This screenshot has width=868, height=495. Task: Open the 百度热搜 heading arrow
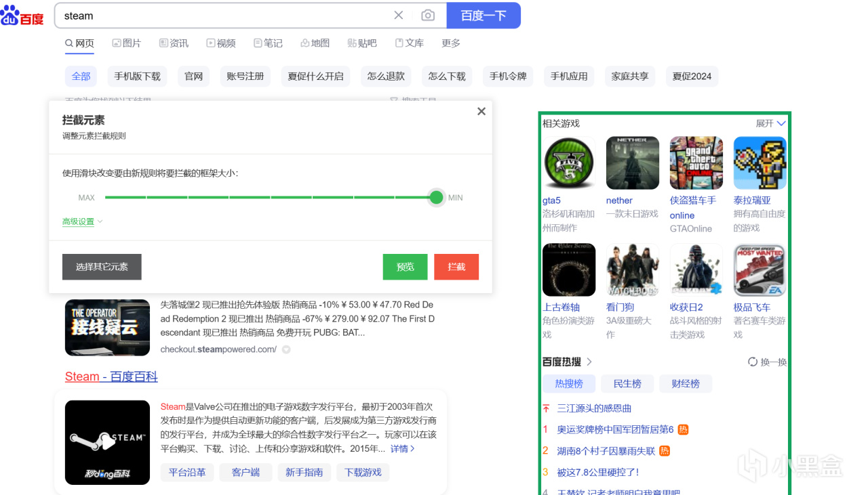point(589,362)
